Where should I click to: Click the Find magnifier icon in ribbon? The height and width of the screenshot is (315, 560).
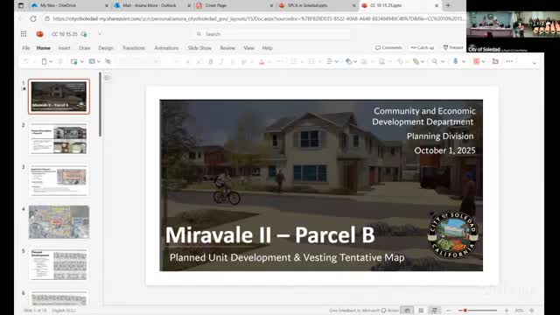(x=435, y=61)
